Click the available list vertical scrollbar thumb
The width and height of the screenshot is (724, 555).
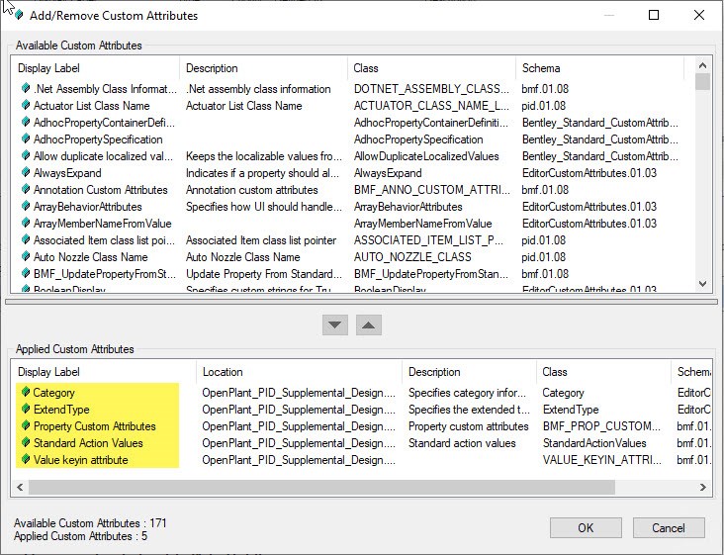click(x=702, y=82)
